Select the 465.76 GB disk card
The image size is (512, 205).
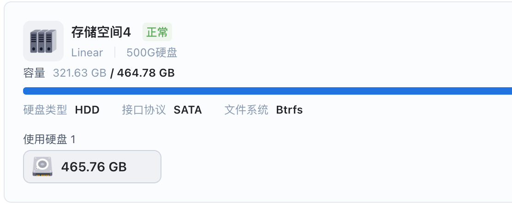(x=92, y=167)
